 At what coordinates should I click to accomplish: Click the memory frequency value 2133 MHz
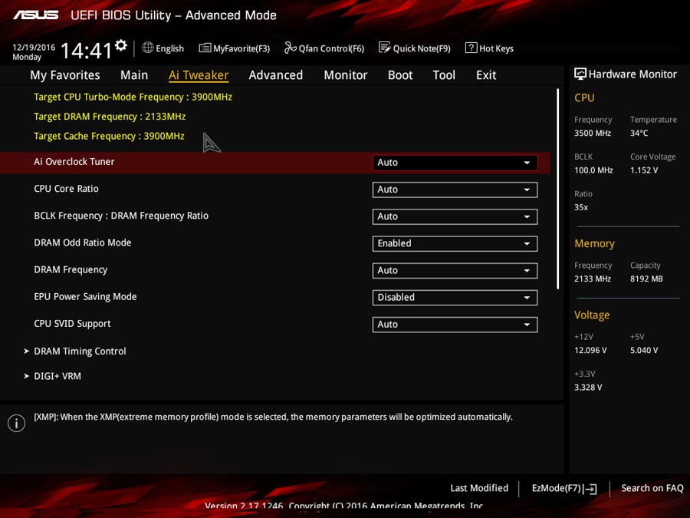[593, 279]
